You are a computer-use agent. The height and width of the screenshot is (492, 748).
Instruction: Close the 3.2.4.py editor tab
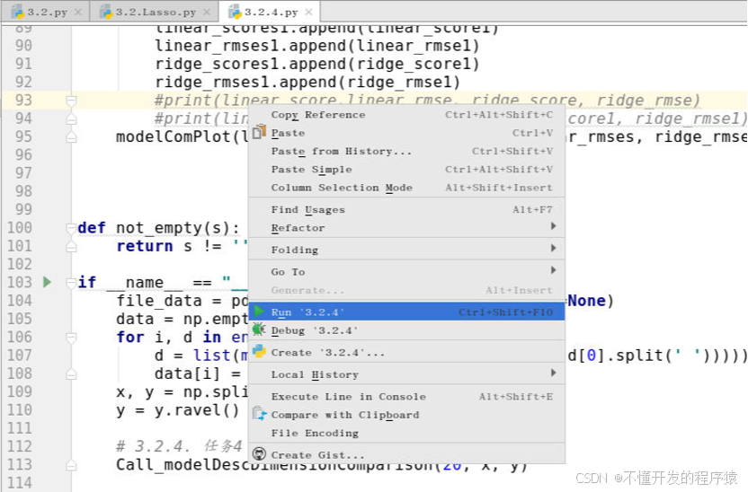click(308, 12)
